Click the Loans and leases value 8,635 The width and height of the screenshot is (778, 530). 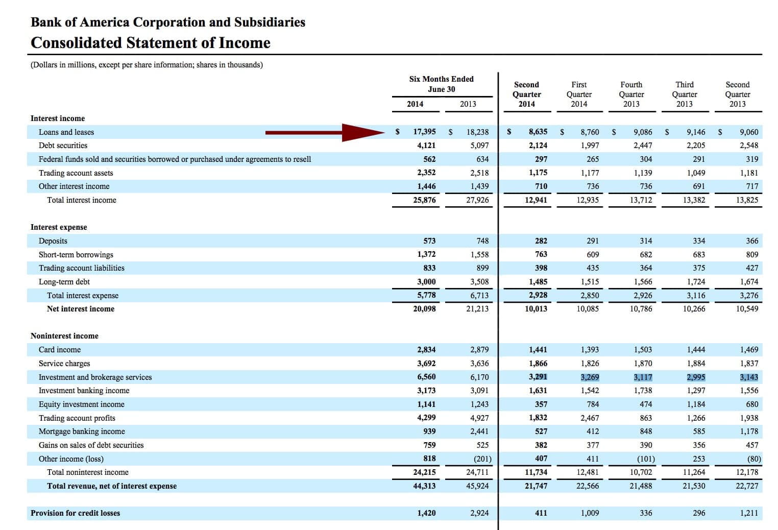tap(538, 132)
